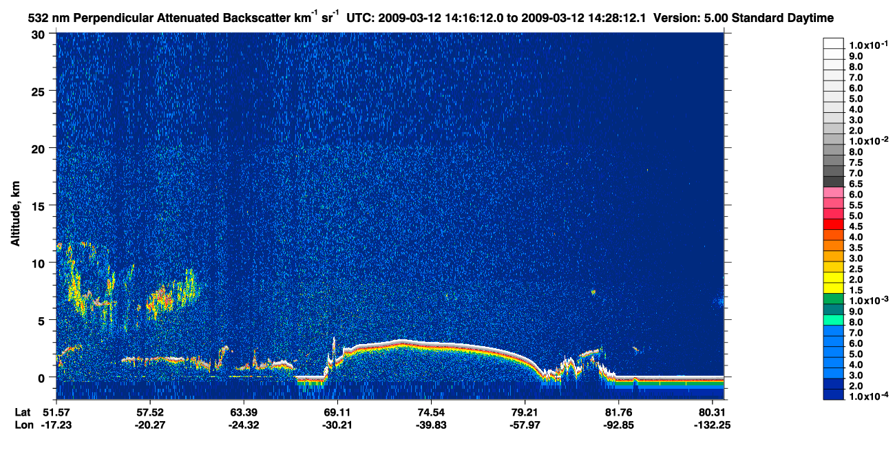Click longitude value -57.97
Viewport: 895px width, 459px height.
click(x=525, y=425)
